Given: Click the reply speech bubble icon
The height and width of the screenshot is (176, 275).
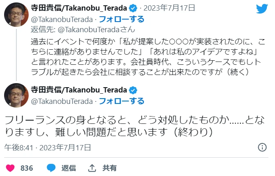Looking at the screenshot, I should (51, 168).
